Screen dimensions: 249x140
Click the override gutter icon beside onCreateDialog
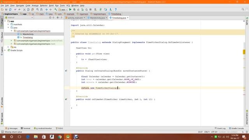pos(66,71)
